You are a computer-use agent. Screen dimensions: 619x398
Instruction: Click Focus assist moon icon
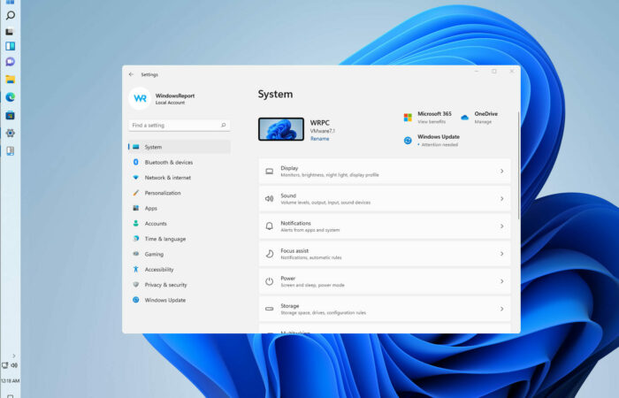pyautogui.click(x=269, y=254)
